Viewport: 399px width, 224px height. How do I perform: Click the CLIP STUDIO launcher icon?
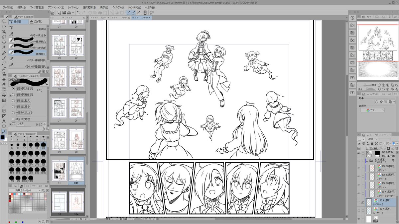pyautogui.click(x=53, y=13)
